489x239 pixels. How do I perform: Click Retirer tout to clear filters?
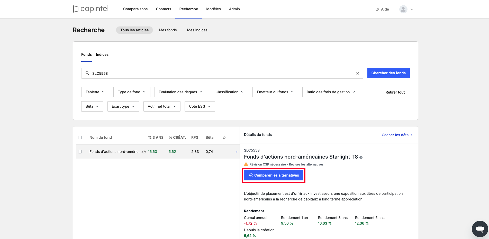(x=395, y=92)
